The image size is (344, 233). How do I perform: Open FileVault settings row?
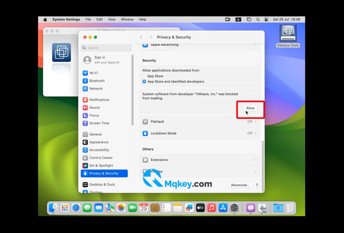coord(199,122)
